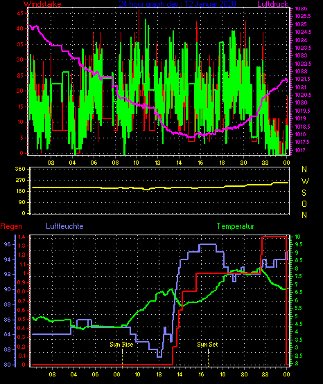Click the 12 hour tick on wind chart

[x=157, y=163]
